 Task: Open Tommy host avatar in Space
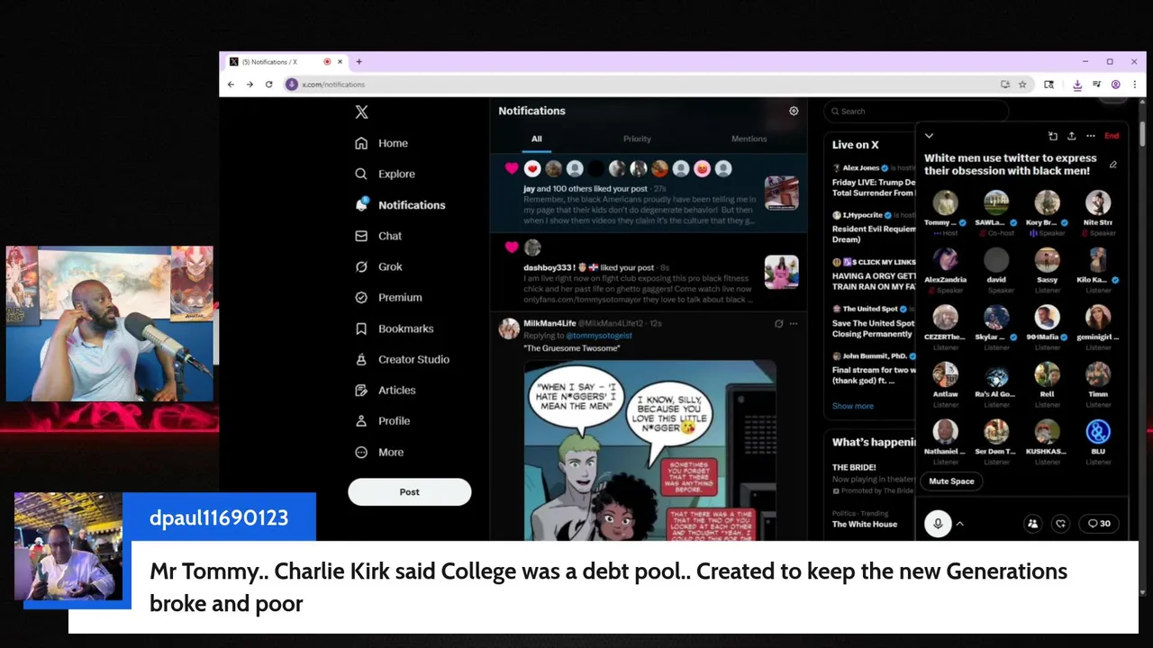pyautogui.click(x=945, y=202)
